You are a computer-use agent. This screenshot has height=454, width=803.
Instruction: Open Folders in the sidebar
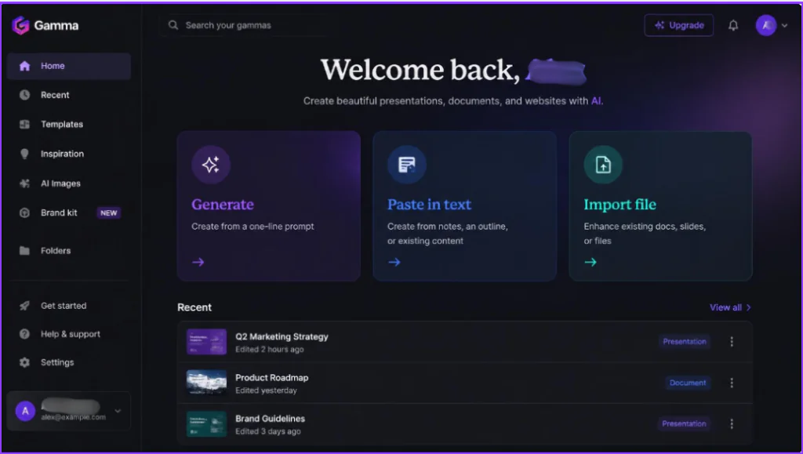coord(69,251)
